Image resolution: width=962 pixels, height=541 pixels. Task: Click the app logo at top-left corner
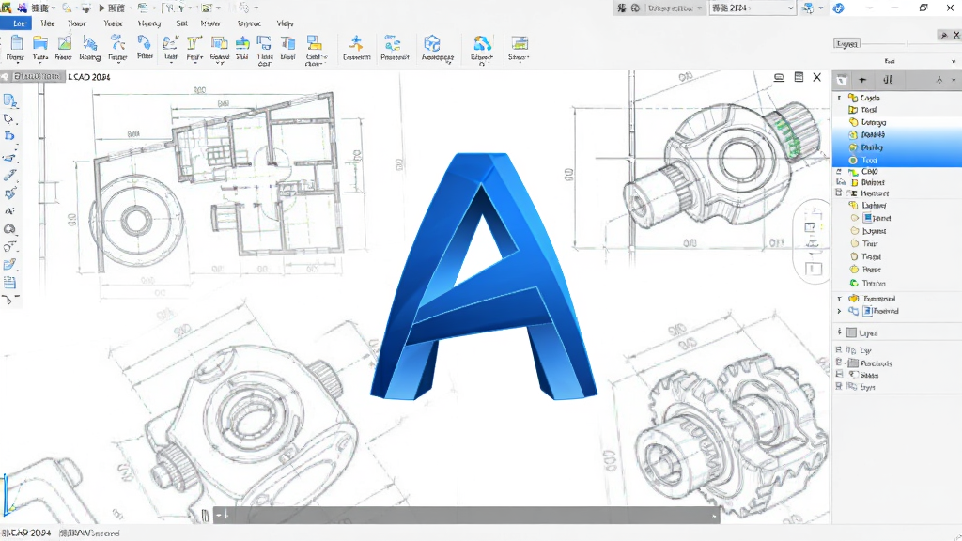point(6,8)
